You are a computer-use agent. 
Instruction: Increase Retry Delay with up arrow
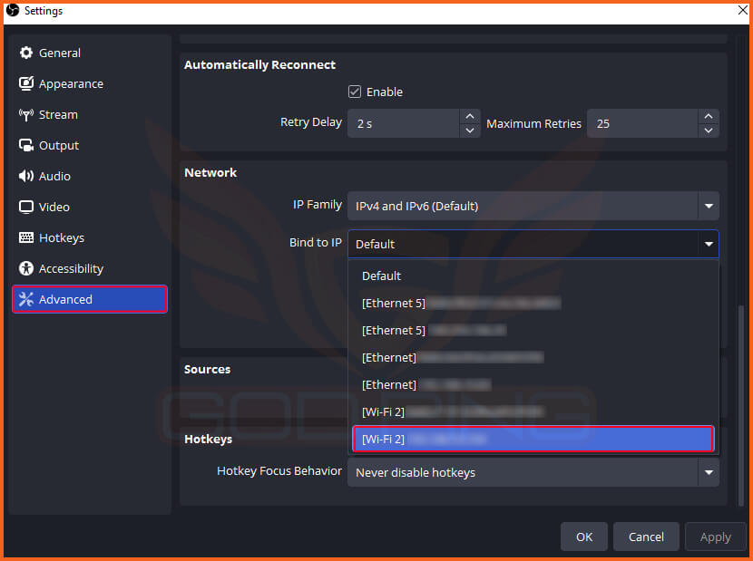469,117
